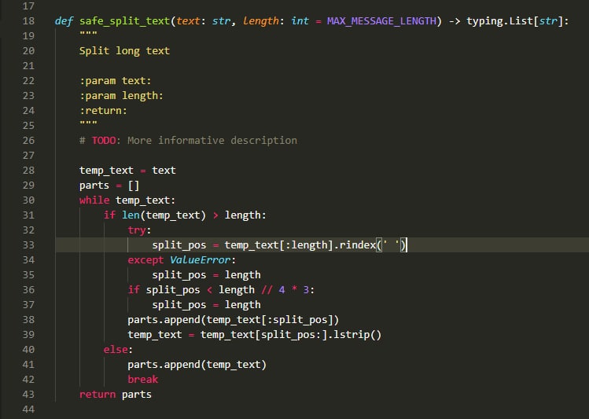The image size is (589, 419).
Task: Click line number 43 in the gutter
Action: (28, 395)
